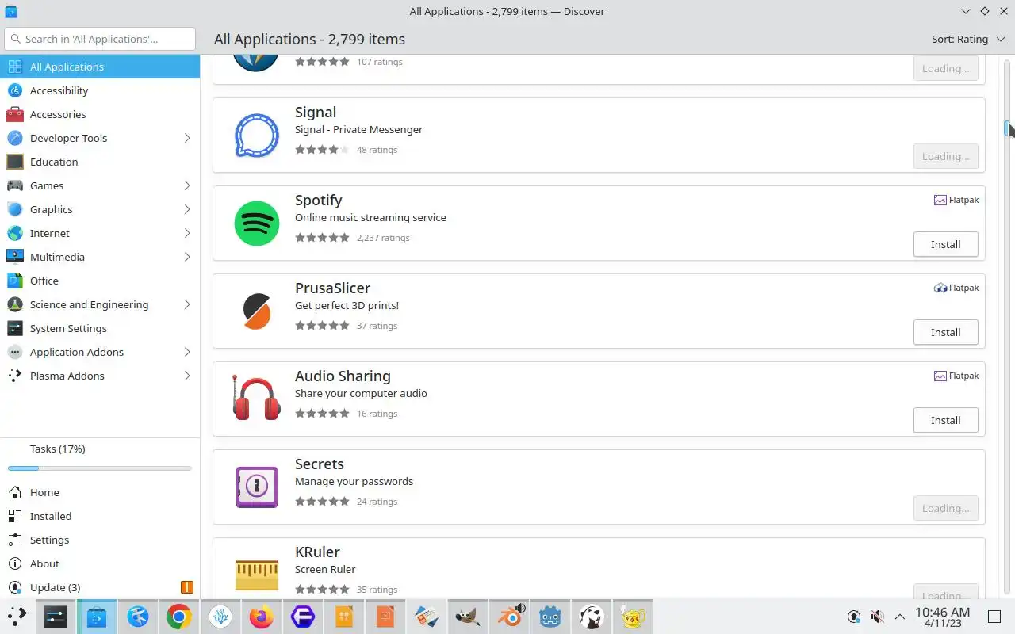Expand Application Addons arrow

click(x=187, y=352)
